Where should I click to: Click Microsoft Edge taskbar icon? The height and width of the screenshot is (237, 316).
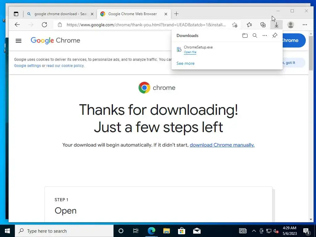[151, 231]
